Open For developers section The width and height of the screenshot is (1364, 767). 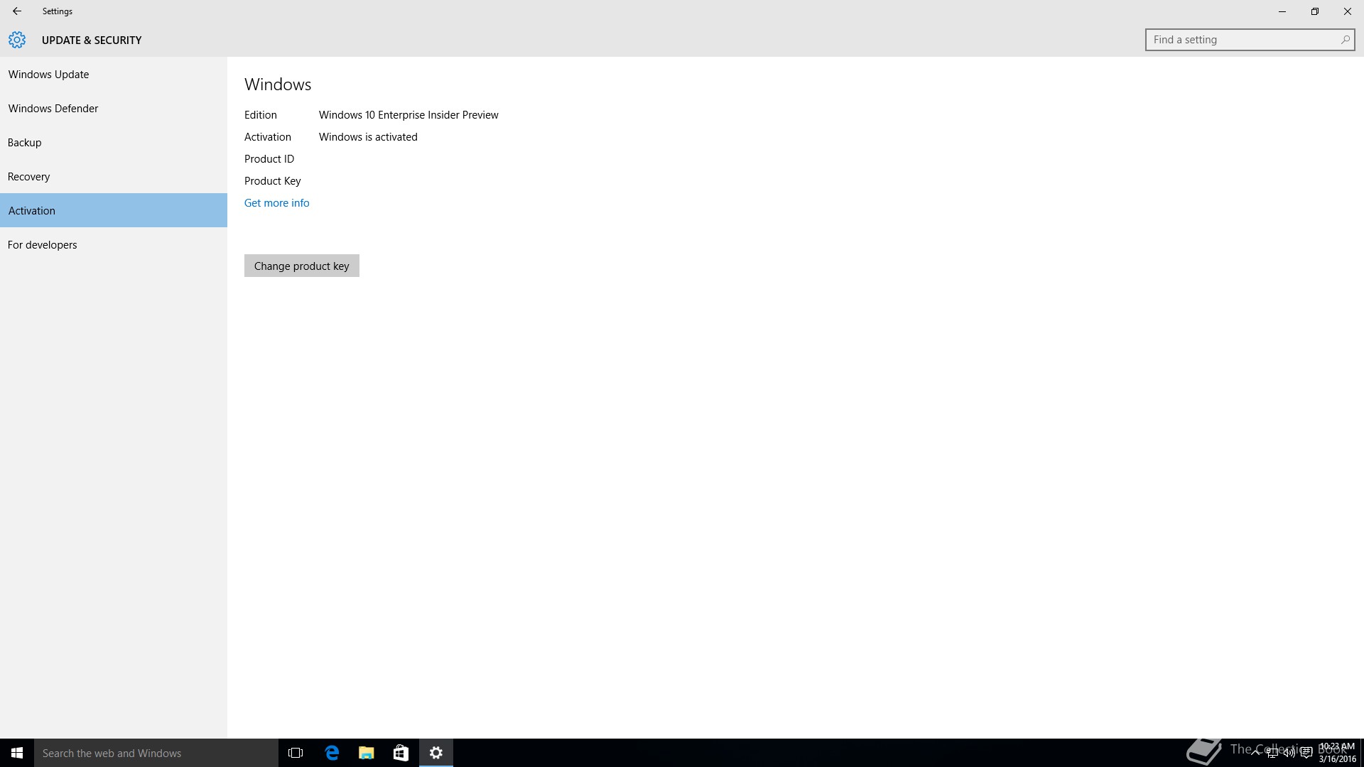pos(114,244)
